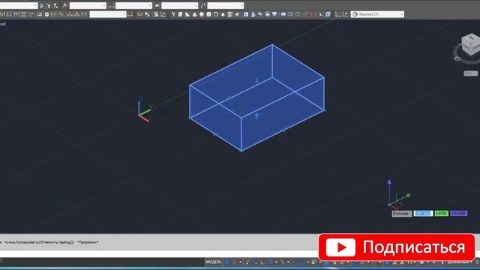
Task: Toggle isometric drafting in status bar
Action: point(282,262)
